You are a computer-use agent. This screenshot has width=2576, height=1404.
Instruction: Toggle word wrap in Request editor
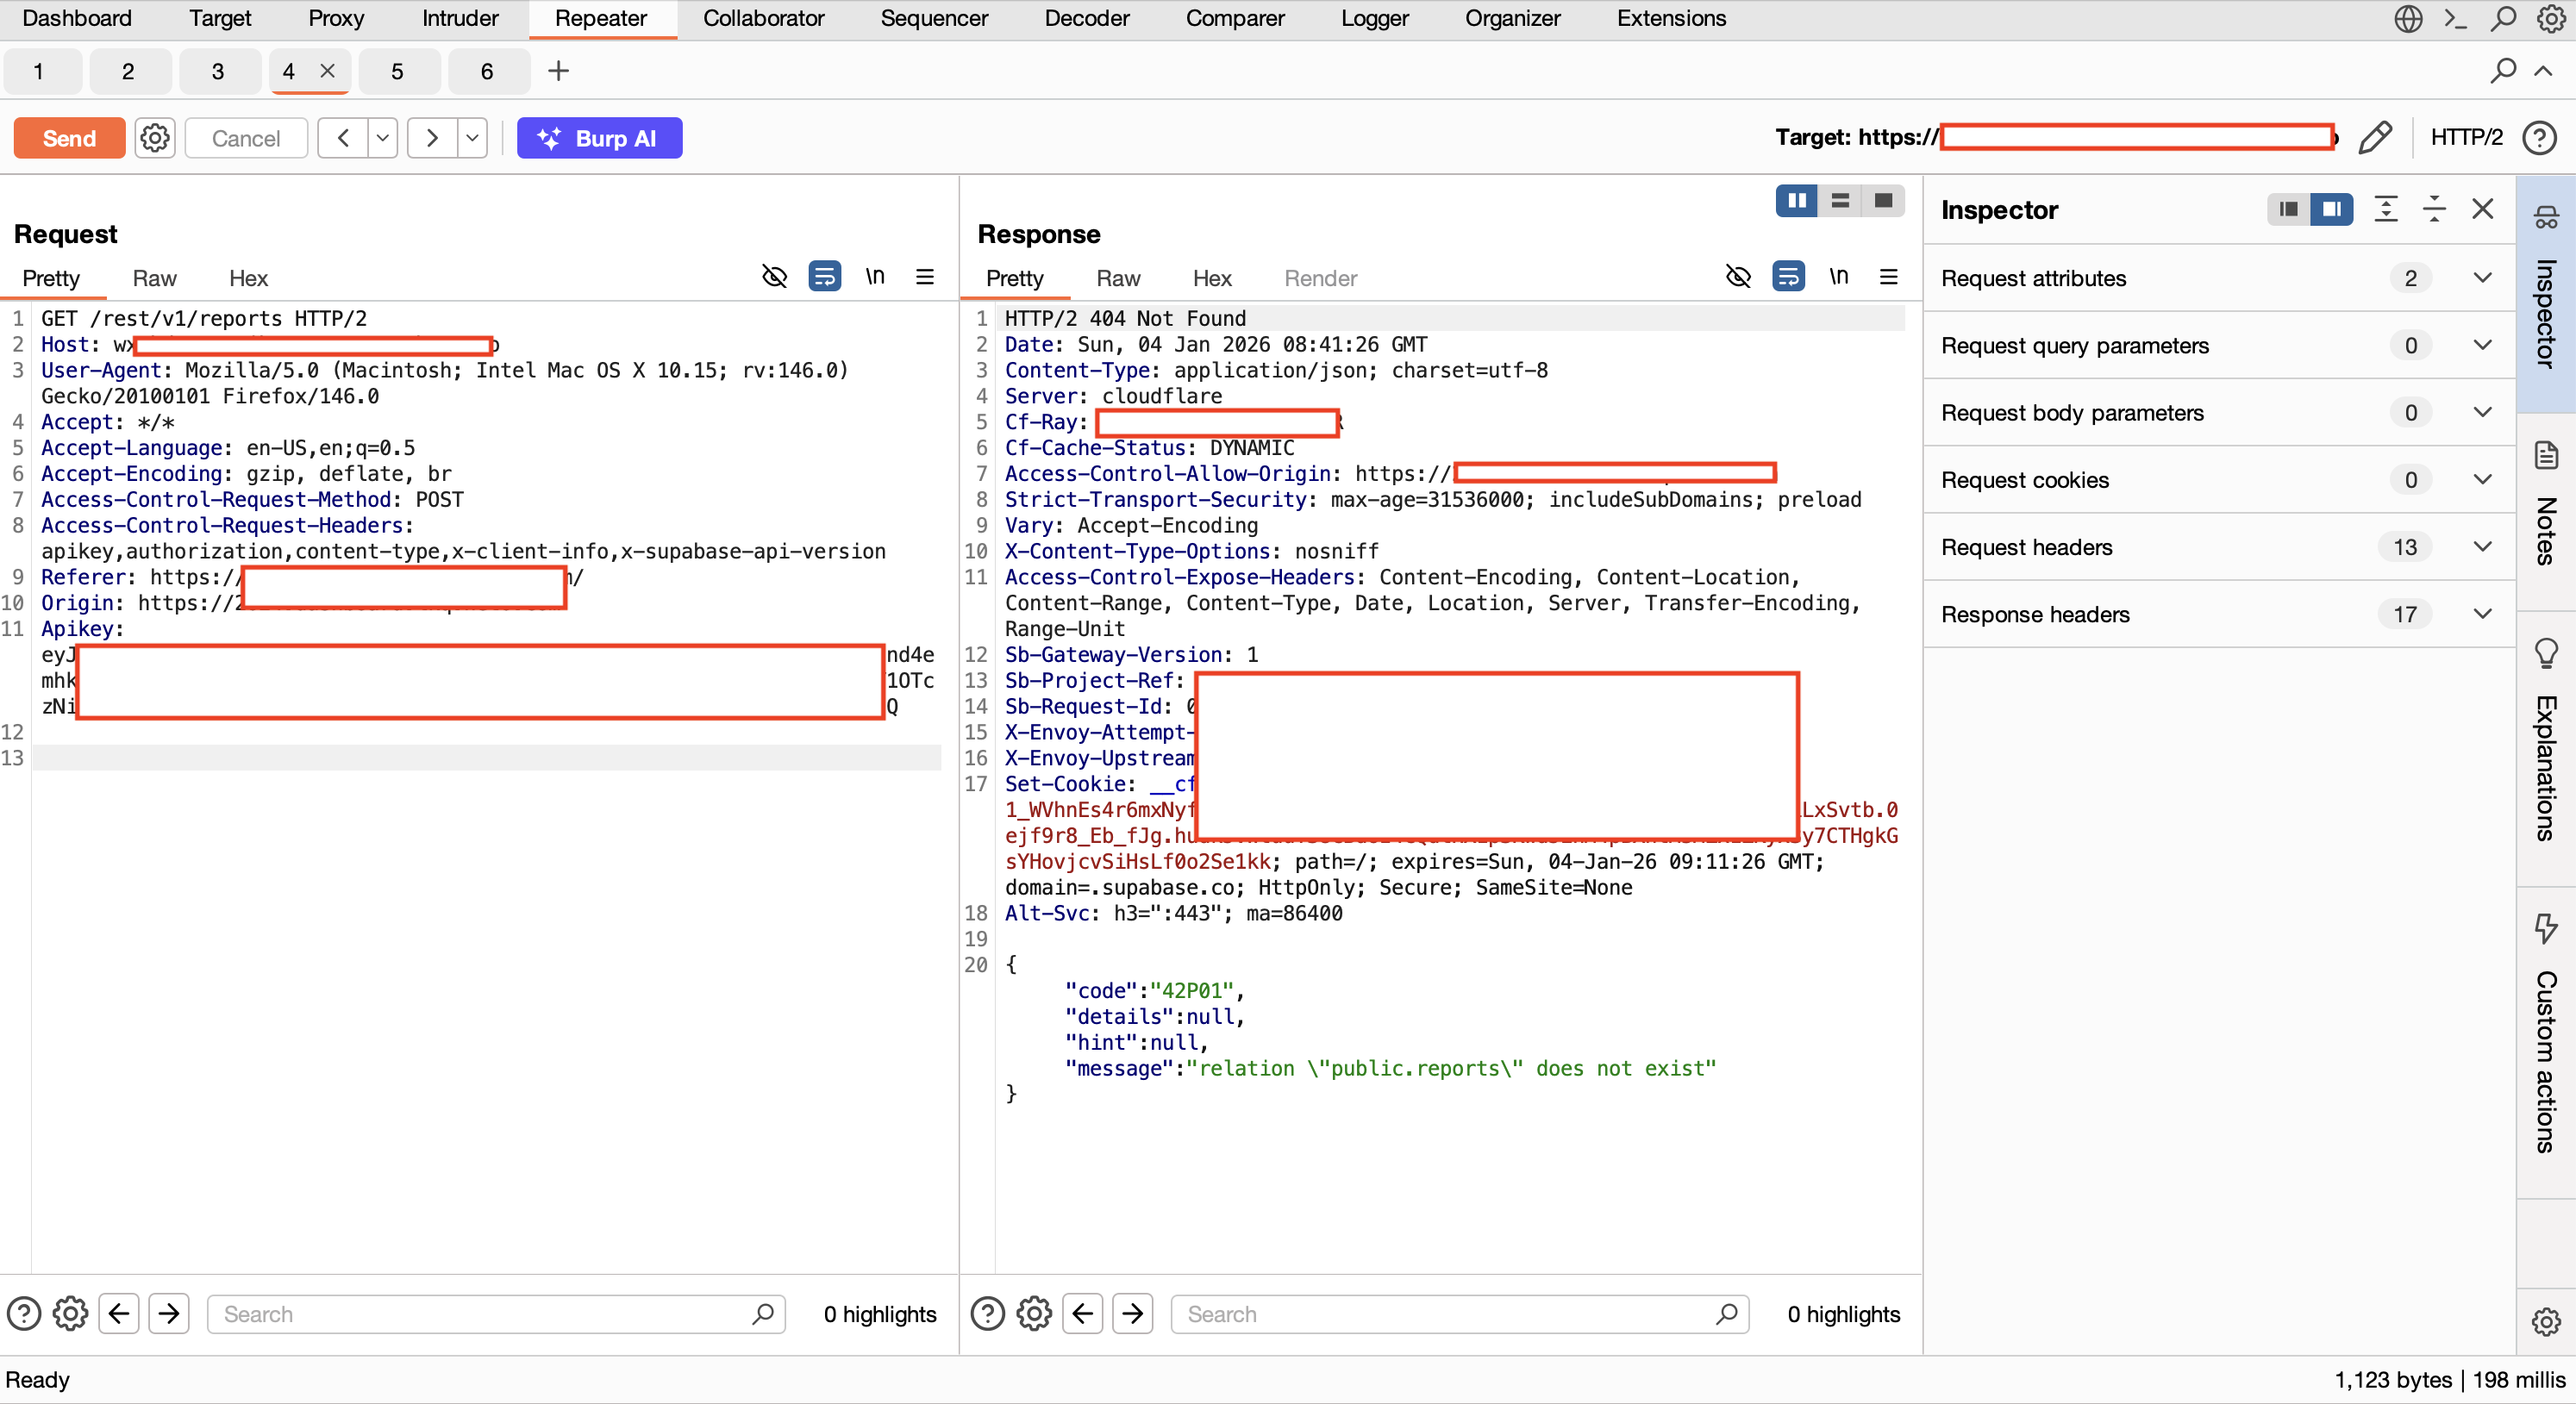[824, 276]
